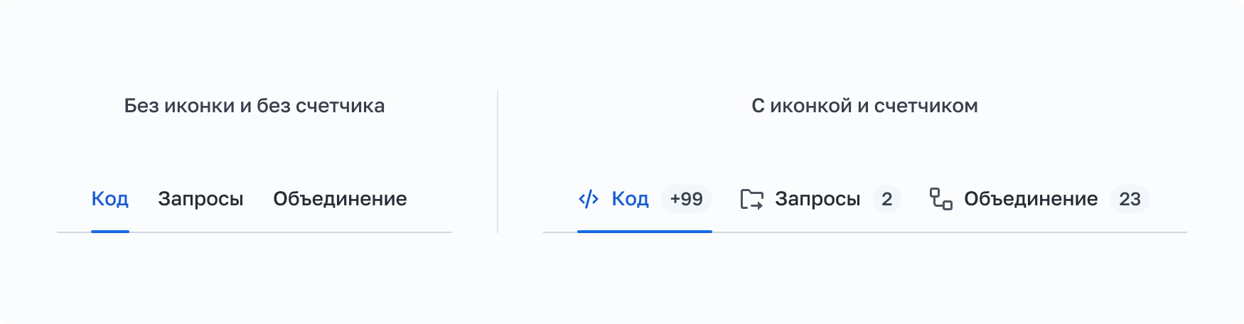Click the blue underline below Код +99

pyautogui.click(x=644, y=231)
